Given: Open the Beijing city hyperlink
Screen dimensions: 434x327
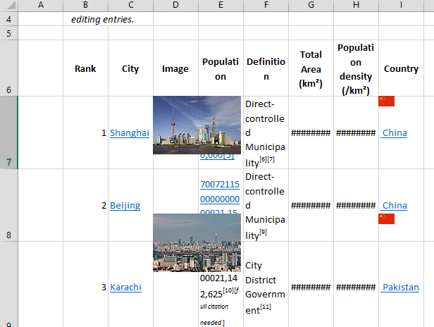Looking at the screenshot, I should (x=125, y=205).
